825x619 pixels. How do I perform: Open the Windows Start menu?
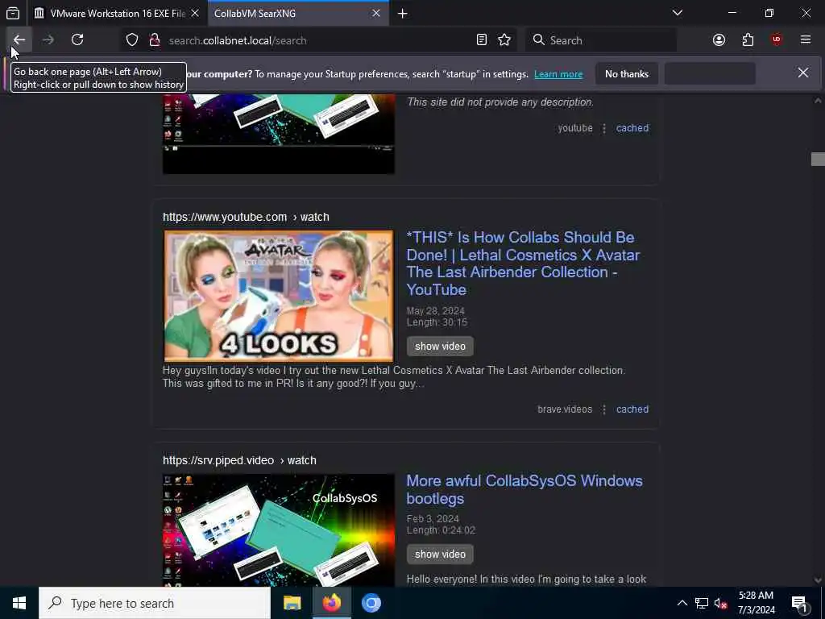pyautogui.click(x=19, y=603)
